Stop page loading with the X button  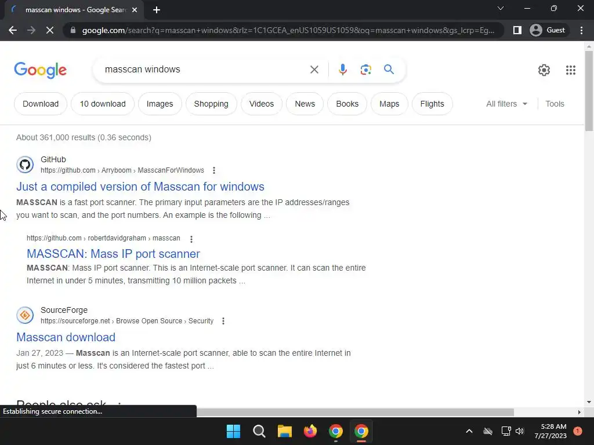pyautogui.click(x=50, y=30)
